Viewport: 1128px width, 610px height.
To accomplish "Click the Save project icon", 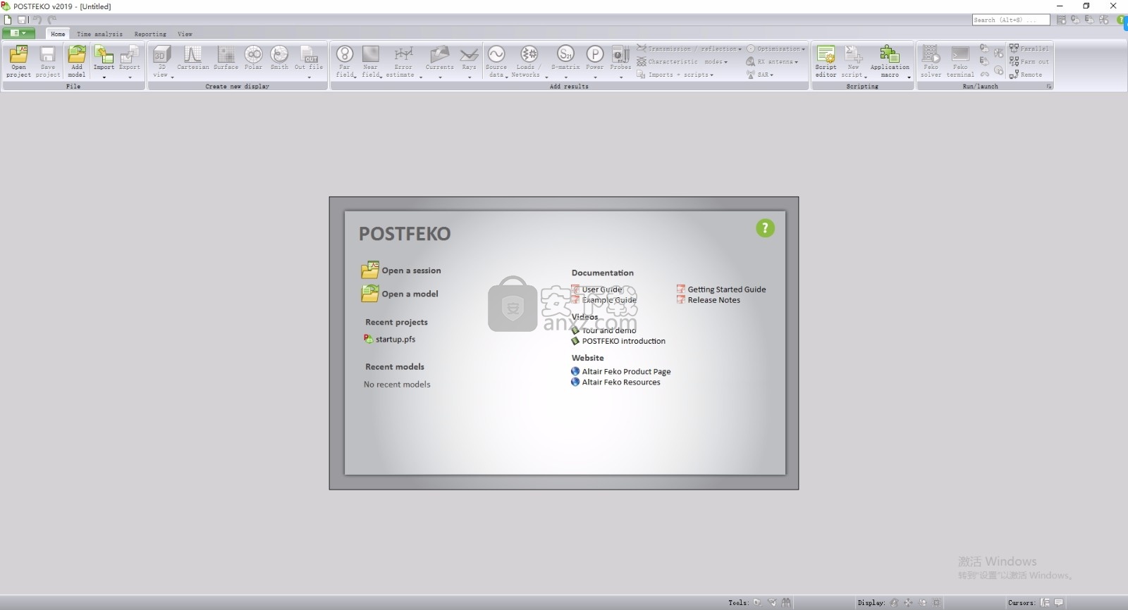I will tap(48, 61).
